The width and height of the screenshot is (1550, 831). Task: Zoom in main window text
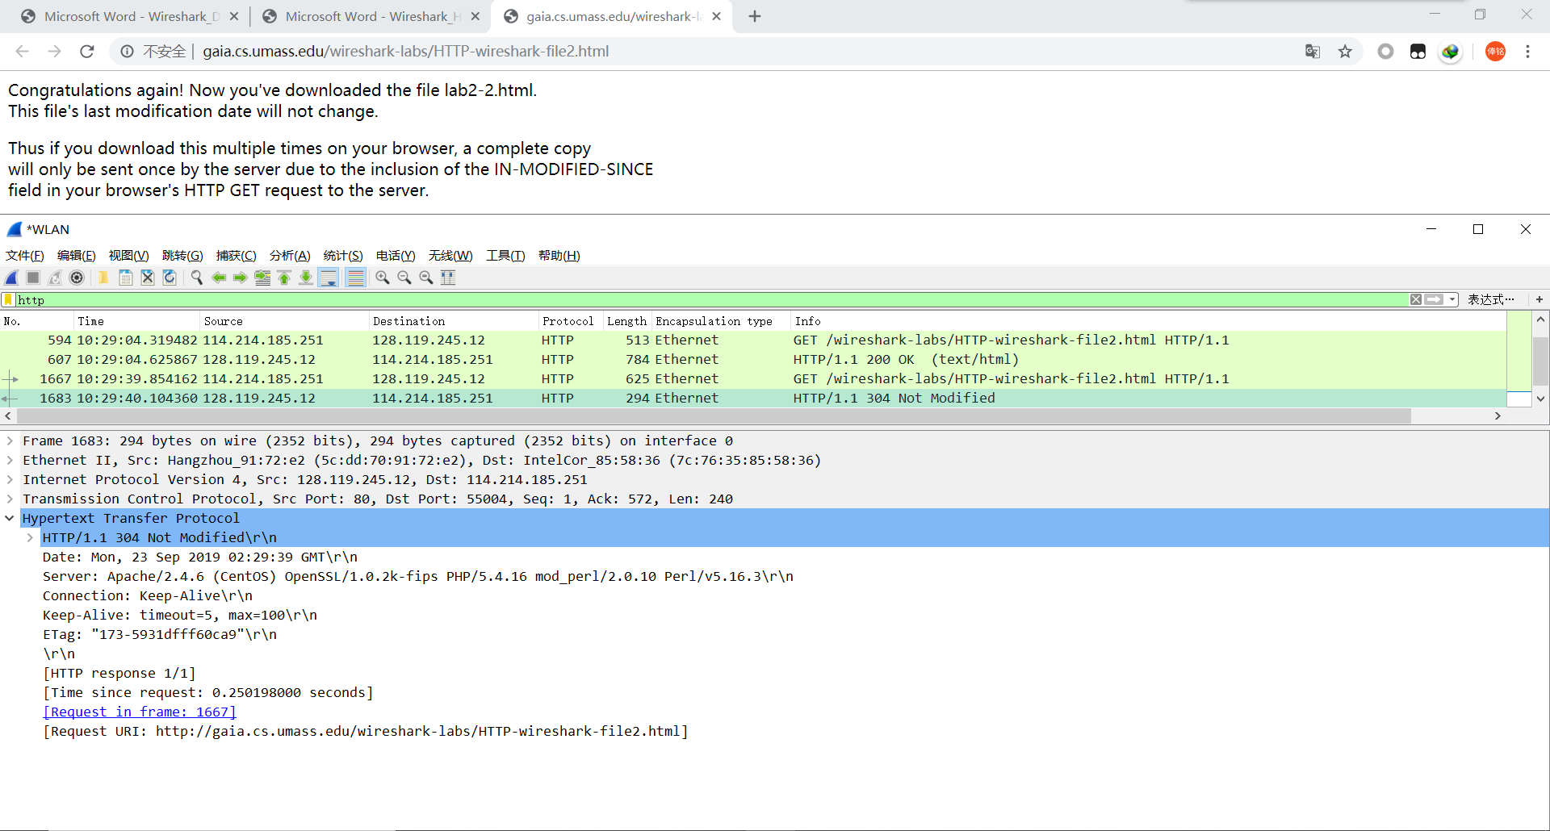[x=383, y=278]
